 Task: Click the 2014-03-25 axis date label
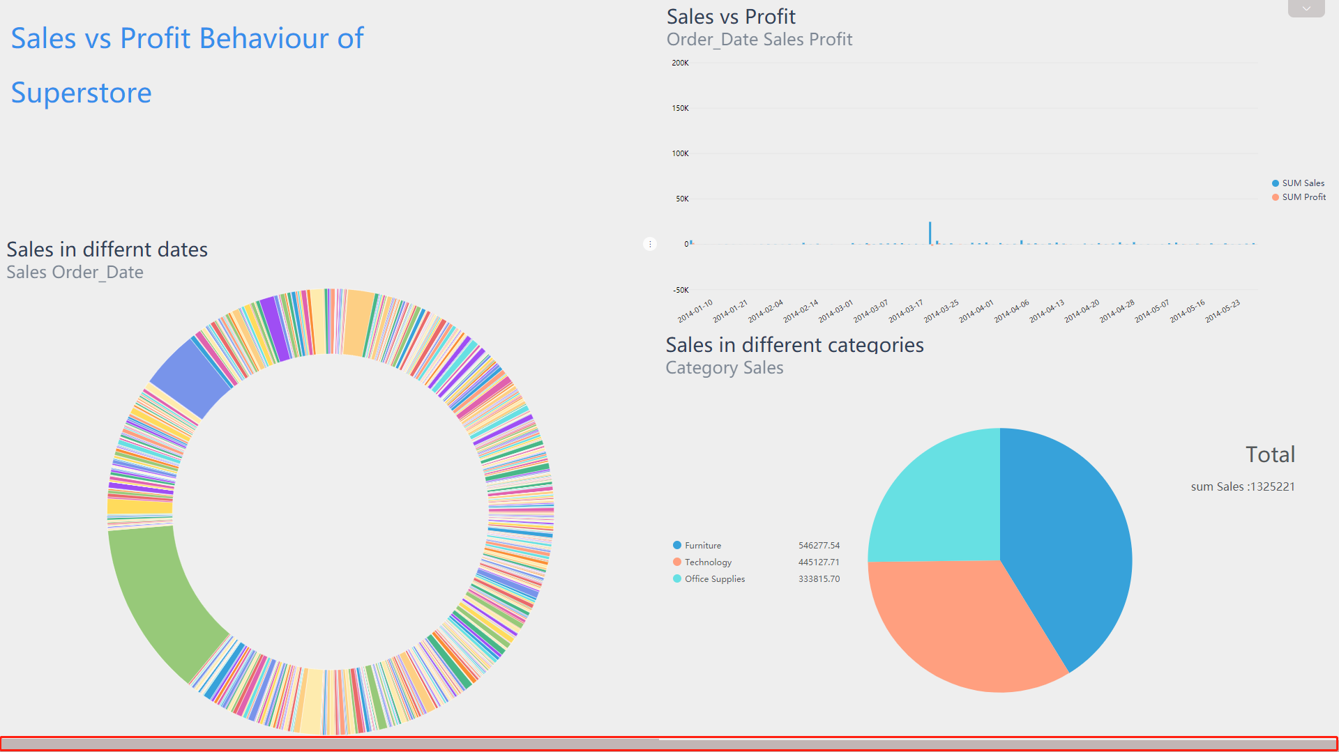tap(941, 311)
